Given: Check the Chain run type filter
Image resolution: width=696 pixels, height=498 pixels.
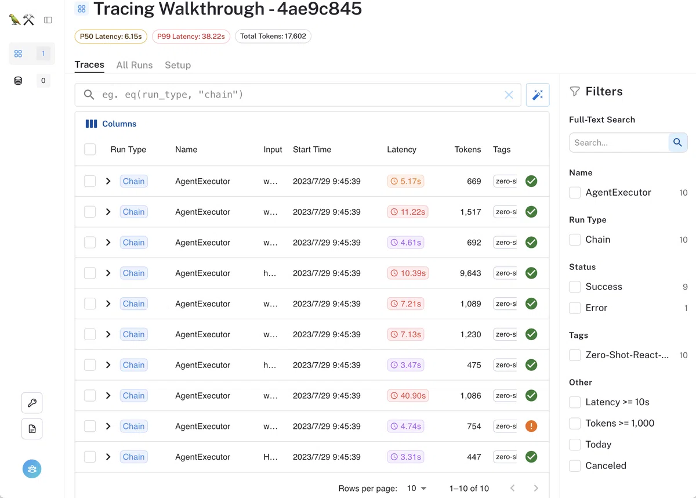Looking at the screenshot, I should 575,240.
